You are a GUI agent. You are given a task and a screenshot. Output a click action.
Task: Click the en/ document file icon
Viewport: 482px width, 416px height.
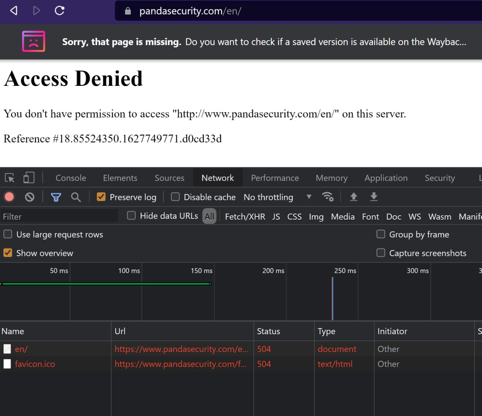coord(7,349)
